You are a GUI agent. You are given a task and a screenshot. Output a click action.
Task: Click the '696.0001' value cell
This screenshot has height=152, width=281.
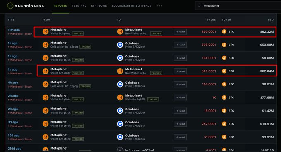coord(209,45)
